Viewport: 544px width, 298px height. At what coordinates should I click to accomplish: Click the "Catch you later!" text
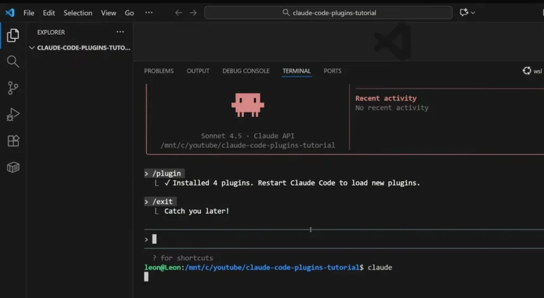[x=197, y=211]
